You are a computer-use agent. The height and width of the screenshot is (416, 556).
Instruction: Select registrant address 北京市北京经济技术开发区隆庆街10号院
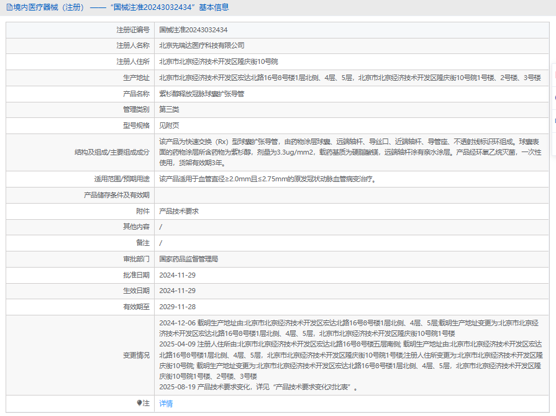(219, 61)
